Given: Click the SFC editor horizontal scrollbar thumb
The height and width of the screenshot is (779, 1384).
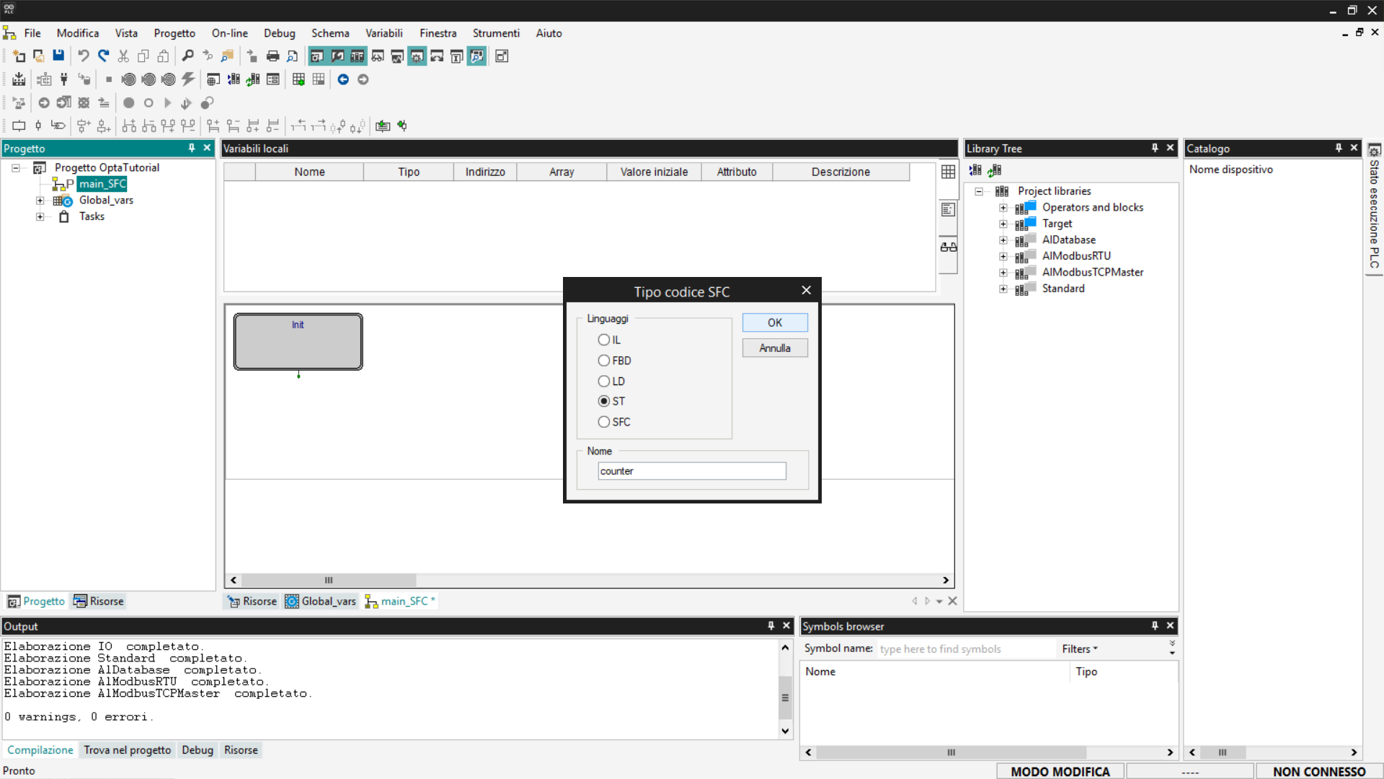Looking at the screenshot, I should coord(329,580).
